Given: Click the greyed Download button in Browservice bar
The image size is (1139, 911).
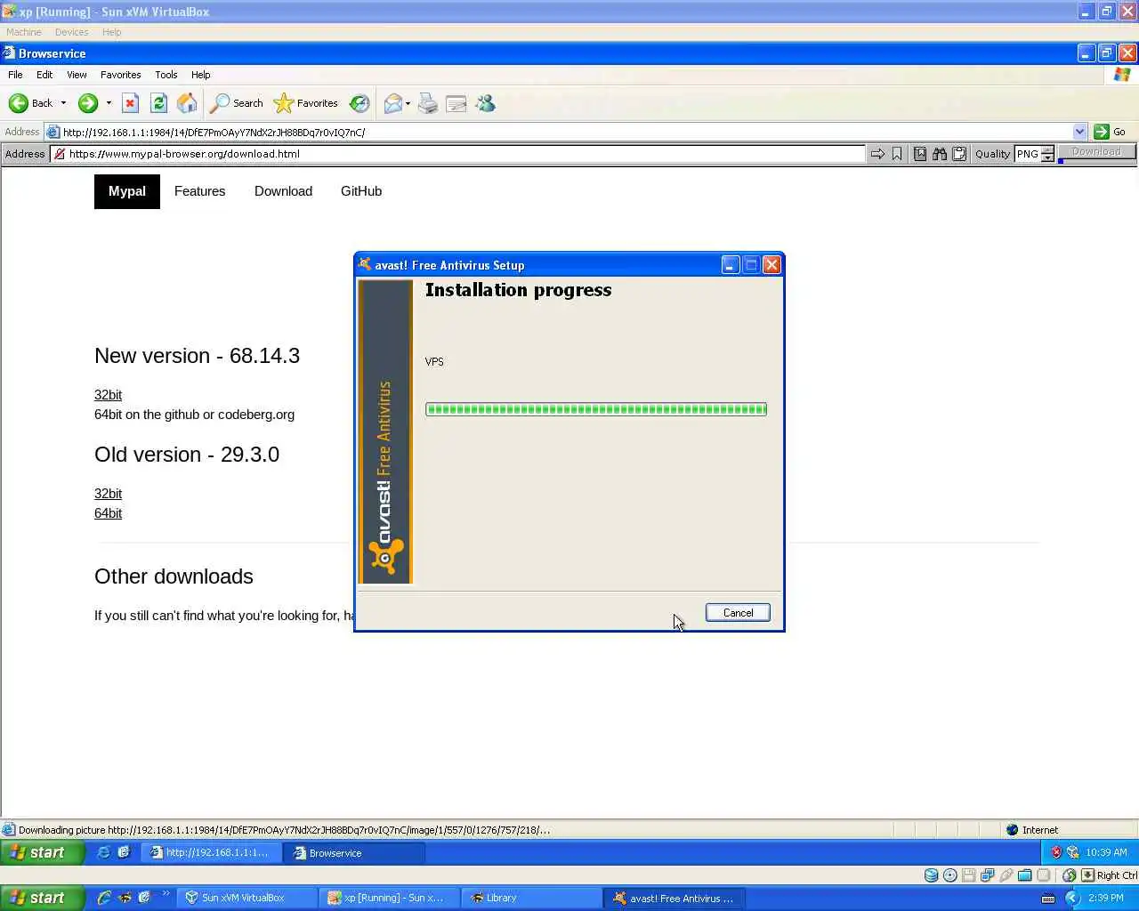Looking at the screenshot, I should pyautogui.click(x=1096, y=152).
